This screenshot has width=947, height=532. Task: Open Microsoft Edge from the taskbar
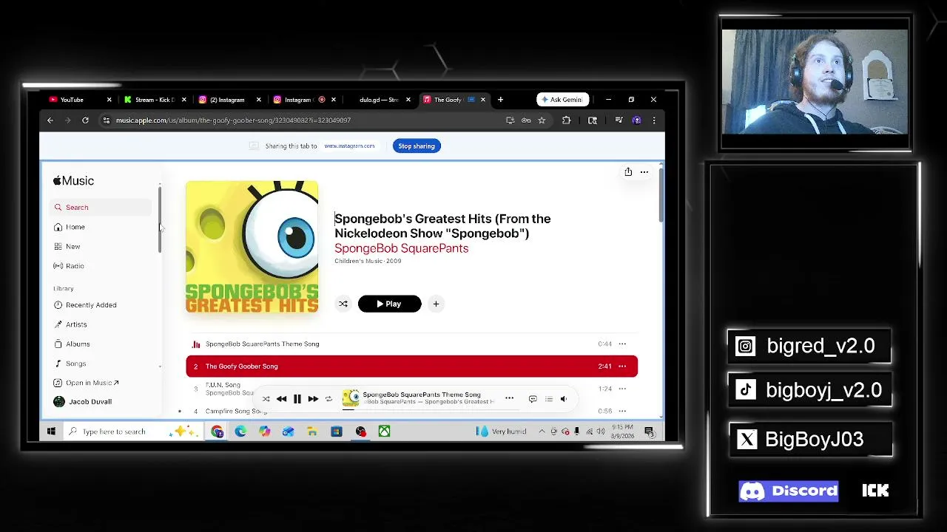pos(241,432)
